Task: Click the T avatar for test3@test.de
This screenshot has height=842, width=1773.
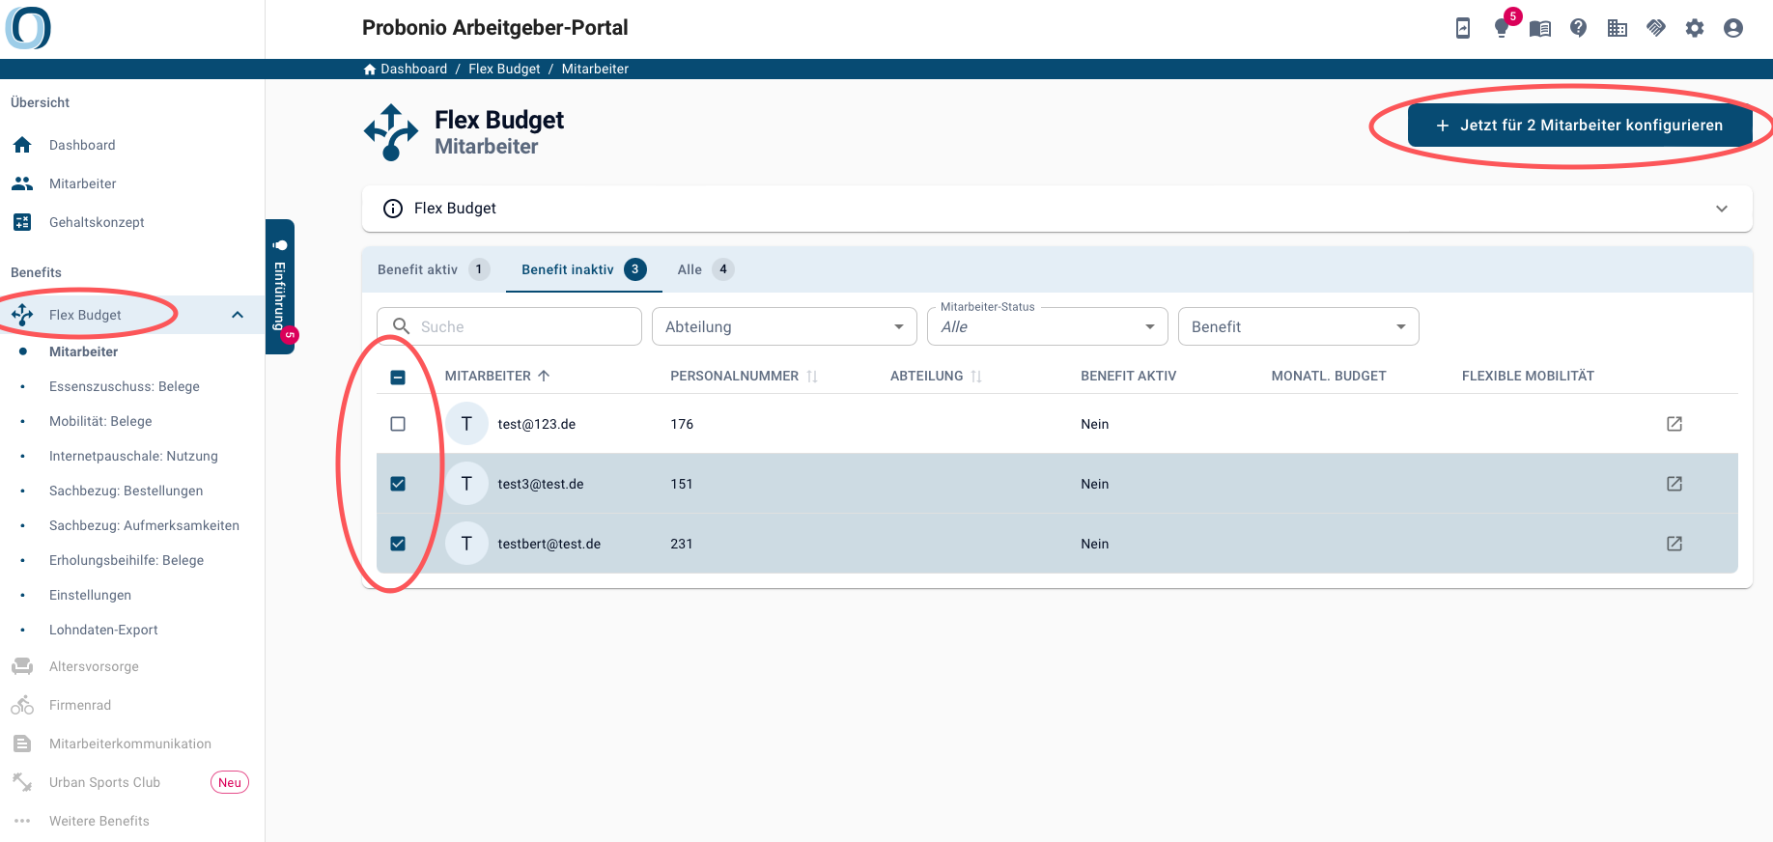Action: tap(466, 484)
